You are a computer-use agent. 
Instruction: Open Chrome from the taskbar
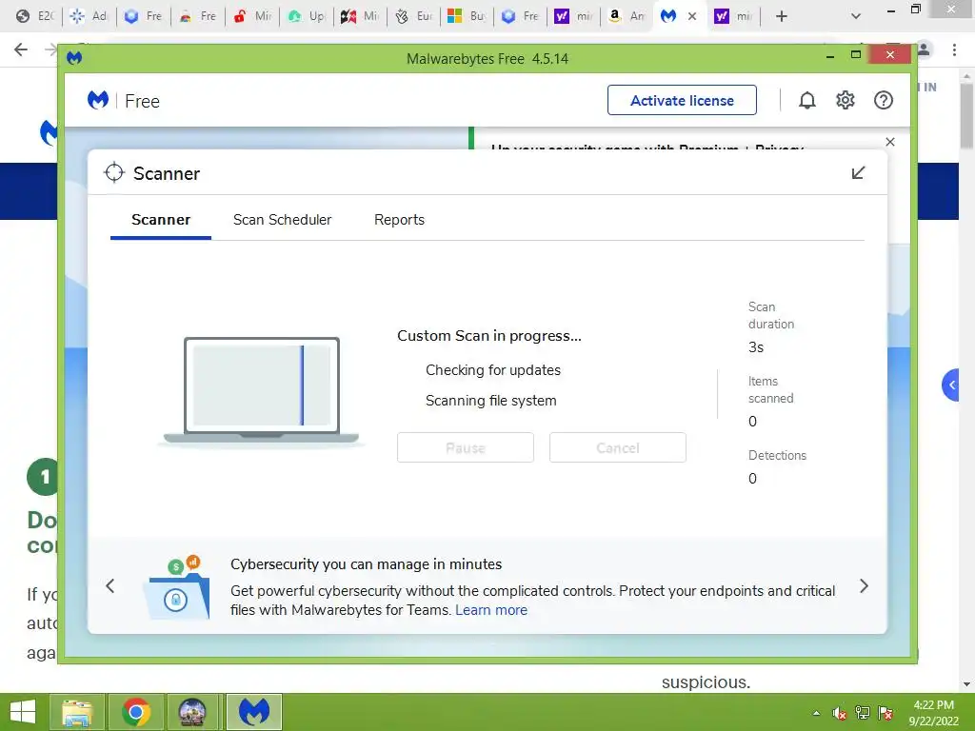click(135, 712)
